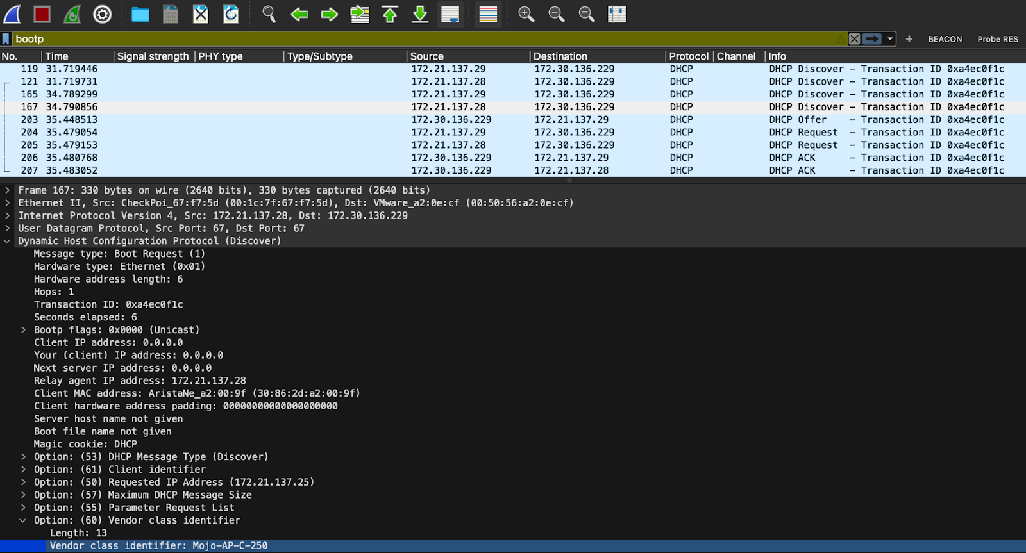The image size is (1026, 553).
Task: Collapse Option 60 Vendor class identifier
Action: (x=23, y=520)
